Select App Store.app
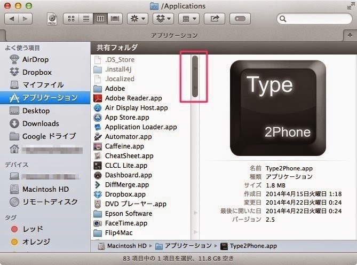Screen dimensions: 357x265 coord(140,118)
